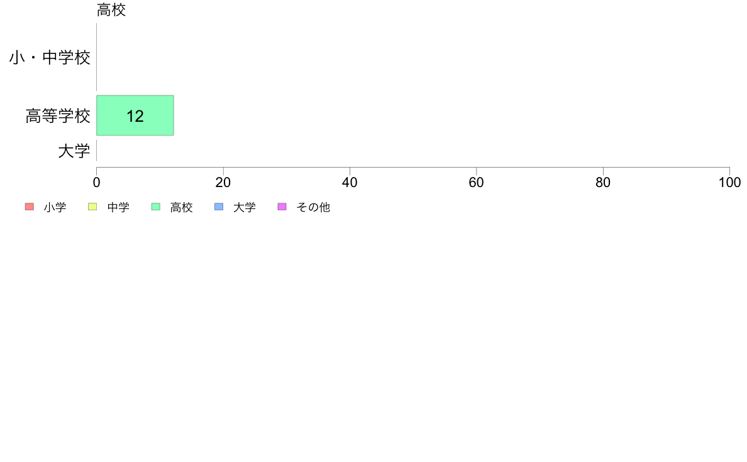Click the 0 tick on x-axis
Viewport: 747px width, 462px height.
[x=97, y=182]
